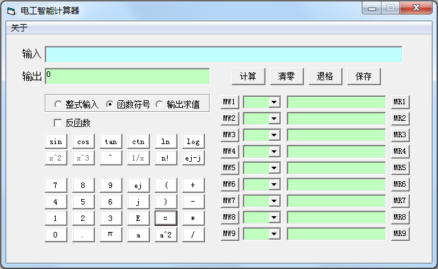Click the divide / key
The height and width of the screenshot is (269, 438).
click(x=193, y=235)
